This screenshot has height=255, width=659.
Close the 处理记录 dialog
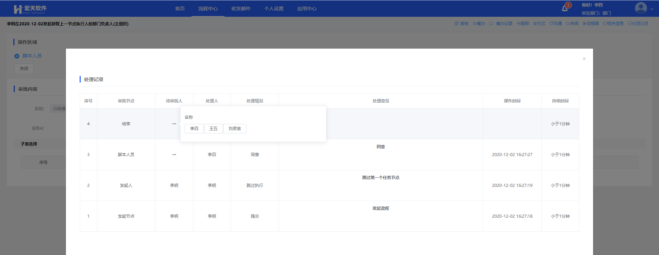click(584, 59)
